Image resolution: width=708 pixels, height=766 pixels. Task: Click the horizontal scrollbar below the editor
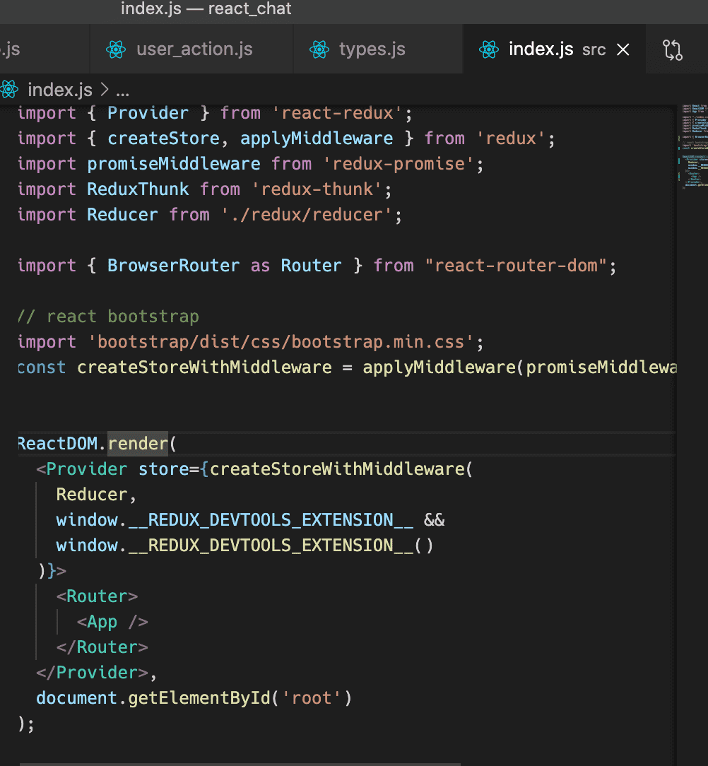(x=240, y=763)
